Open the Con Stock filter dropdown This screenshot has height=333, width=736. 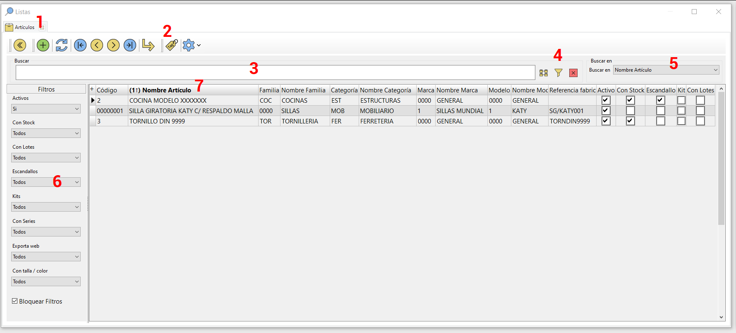point(46,133)
